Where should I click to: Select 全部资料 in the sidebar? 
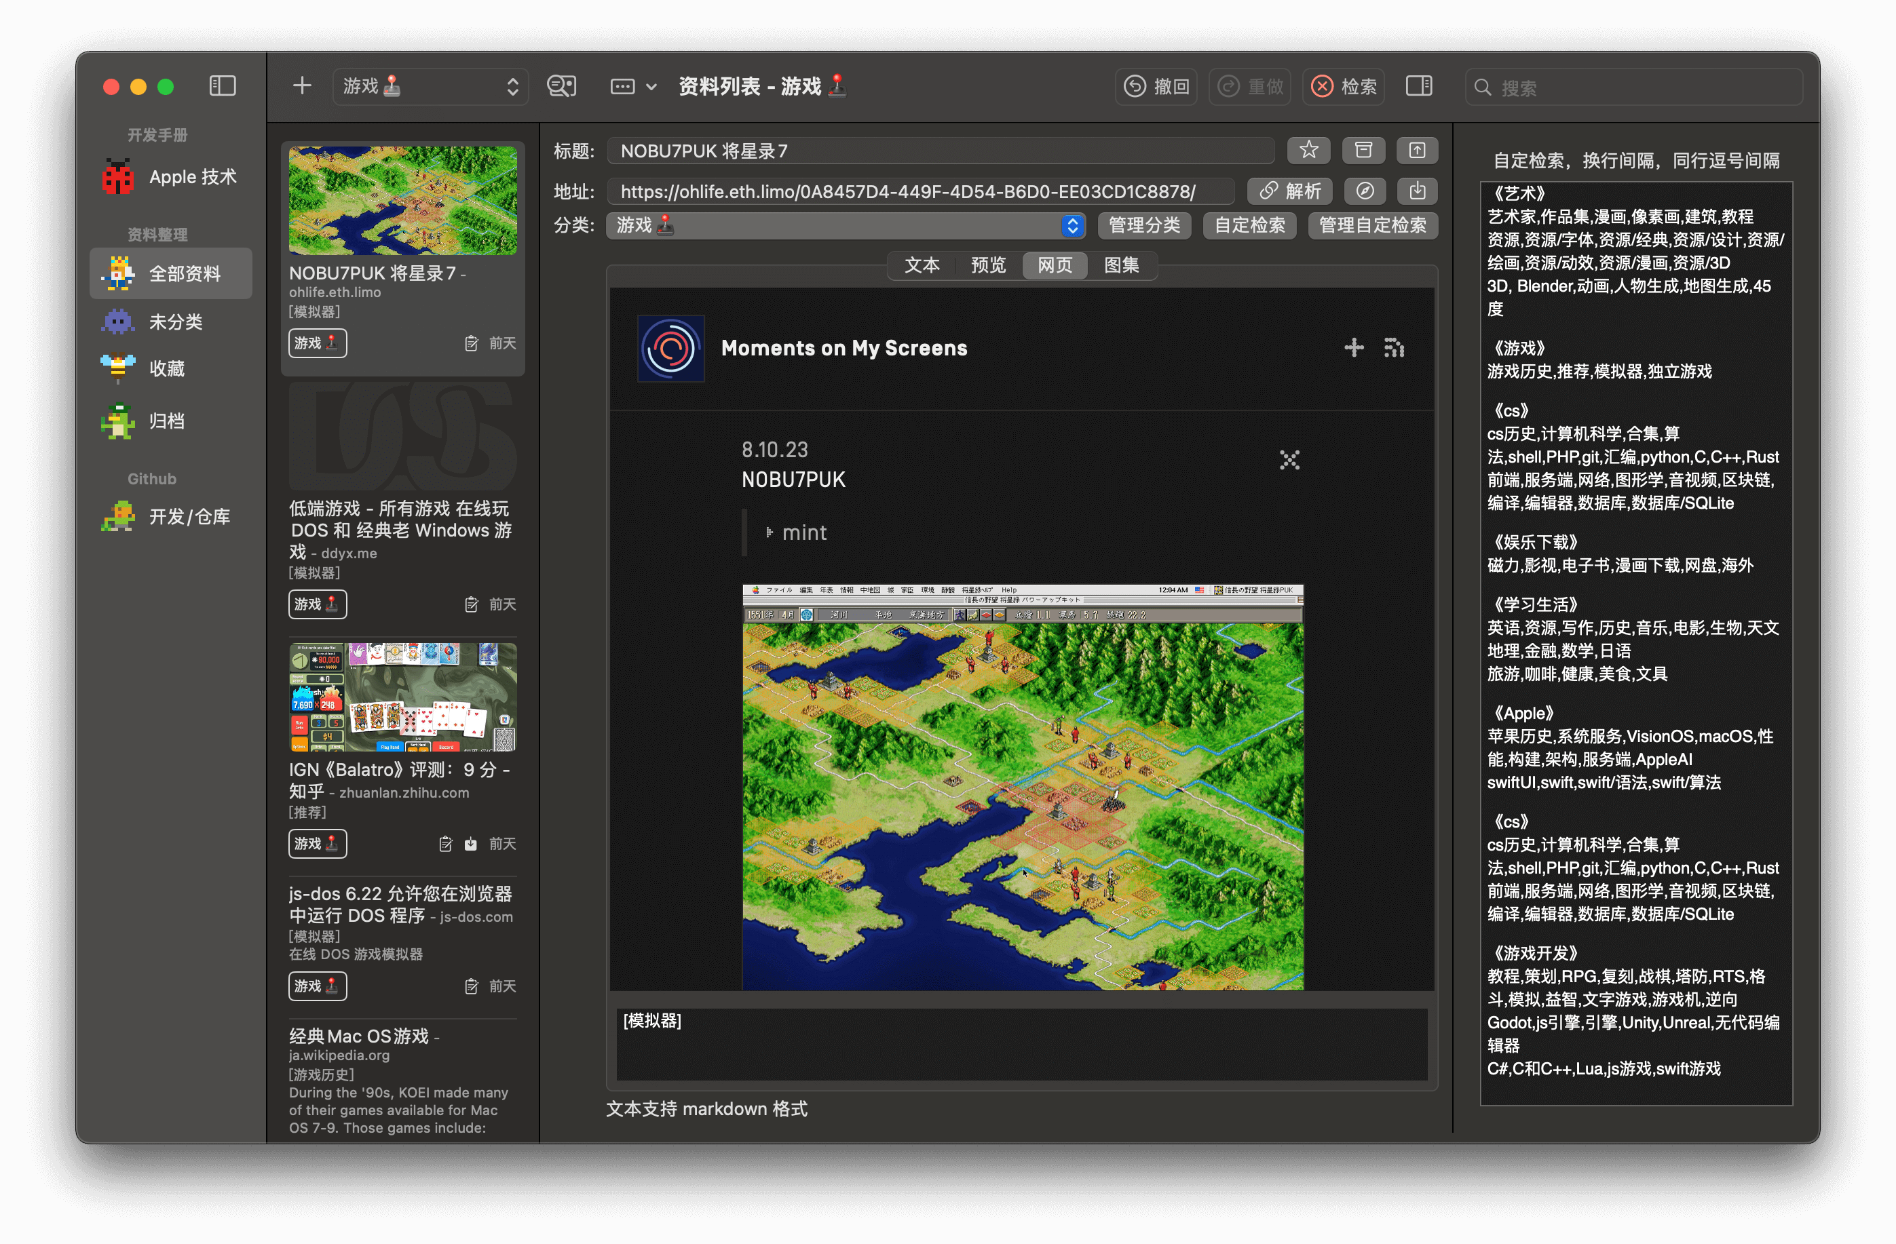click(x=170, y=273)
